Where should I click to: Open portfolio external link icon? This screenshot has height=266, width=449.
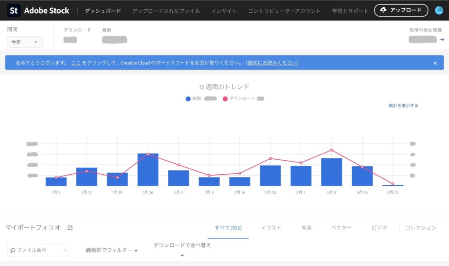click(70, 227)
